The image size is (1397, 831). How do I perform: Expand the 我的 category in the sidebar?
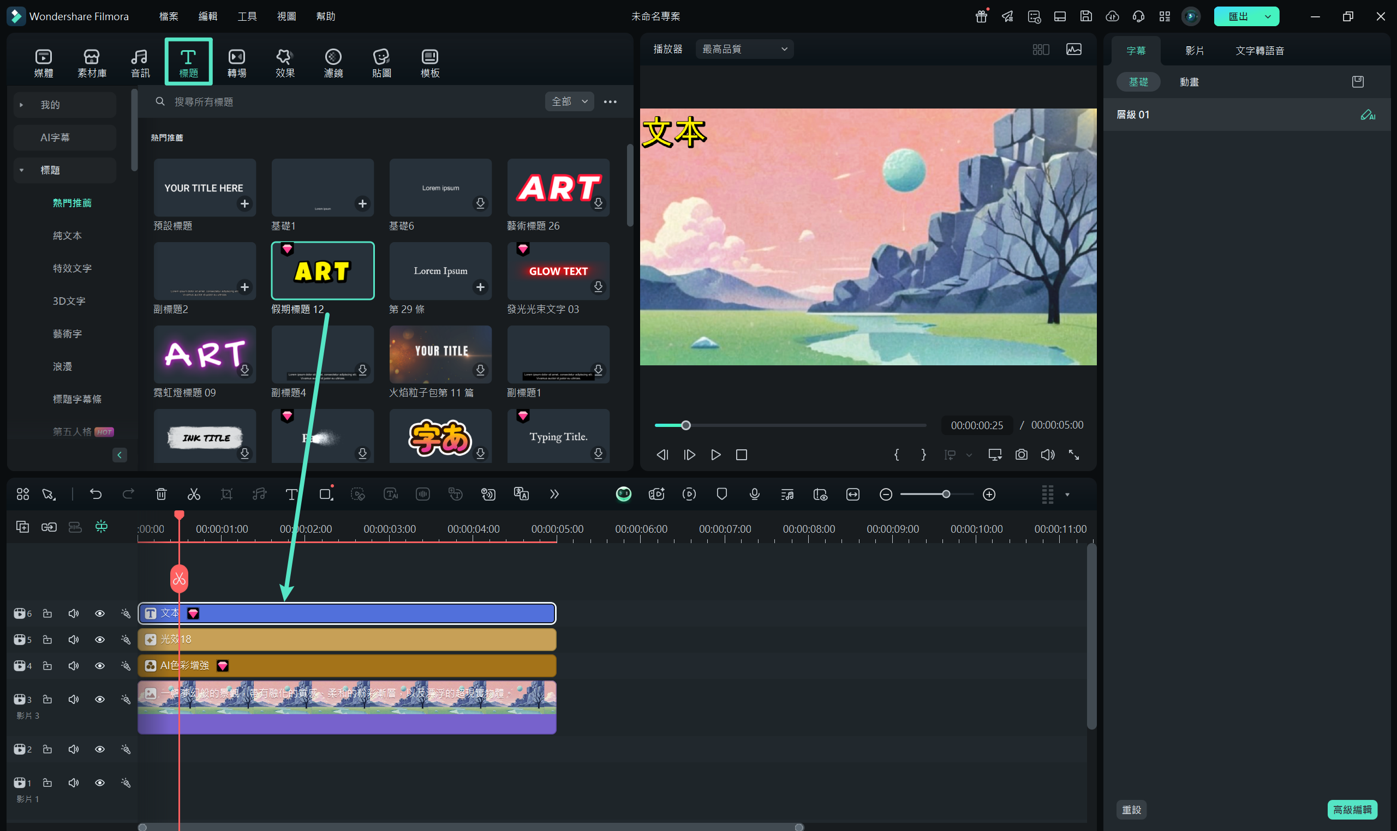21,105
